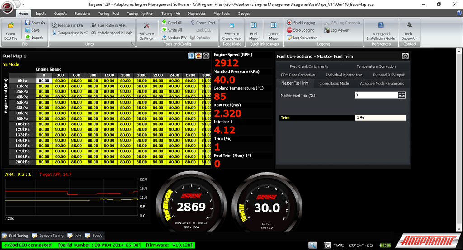This screenshot has height=250, width=463.
Task: Switch to Boost bottom page tab
Action: (x=94, y=236)
